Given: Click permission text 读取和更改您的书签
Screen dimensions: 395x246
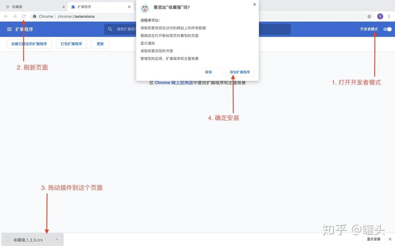Looking at the screenshot, I should tap(157, 51).
